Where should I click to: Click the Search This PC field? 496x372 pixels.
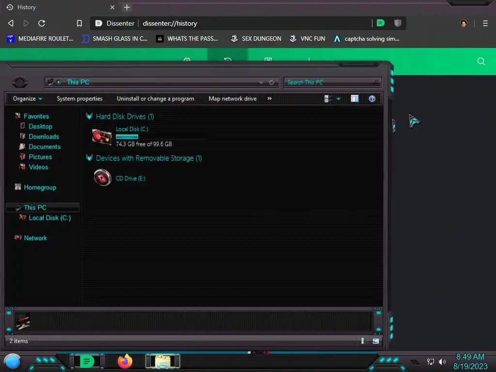click(332, 82)
